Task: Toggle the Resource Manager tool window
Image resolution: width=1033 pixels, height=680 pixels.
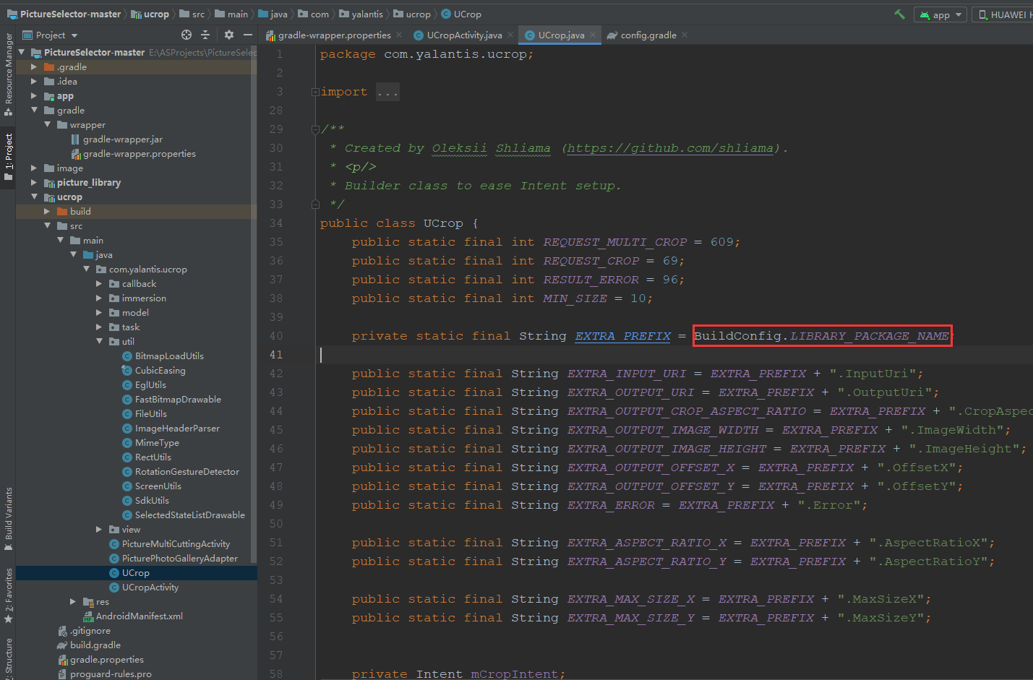Action: click(x=8, y=74)
